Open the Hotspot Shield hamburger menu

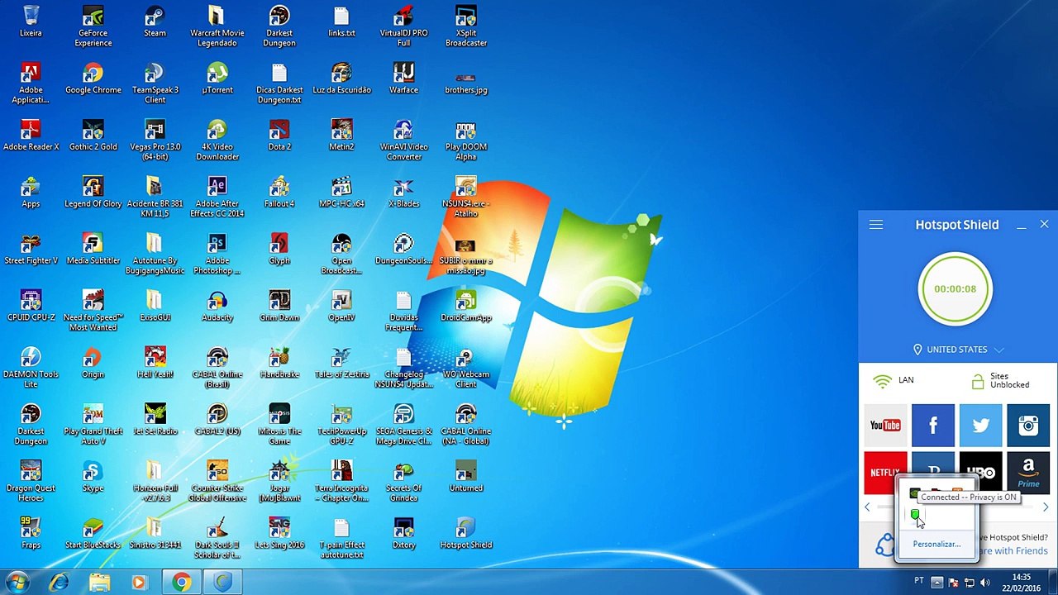(876, 225)
